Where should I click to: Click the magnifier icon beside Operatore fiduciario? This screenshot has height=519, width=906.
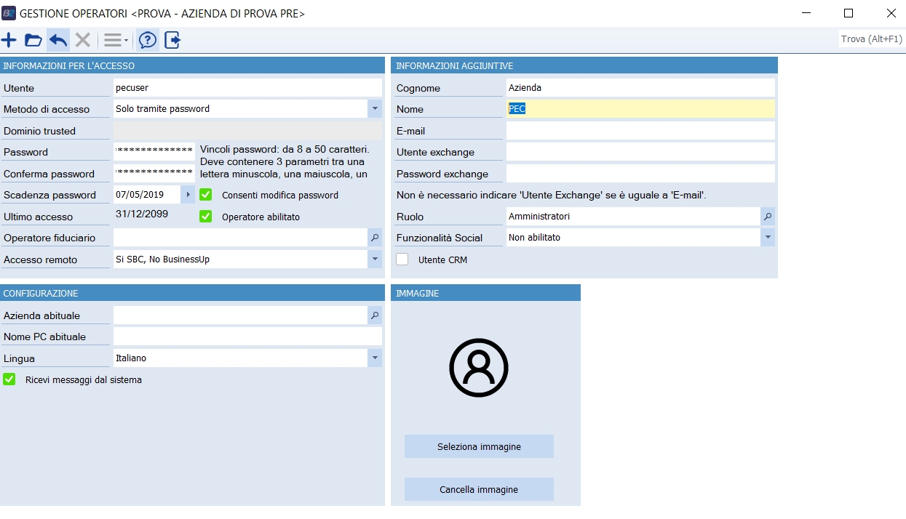[375, 238]
